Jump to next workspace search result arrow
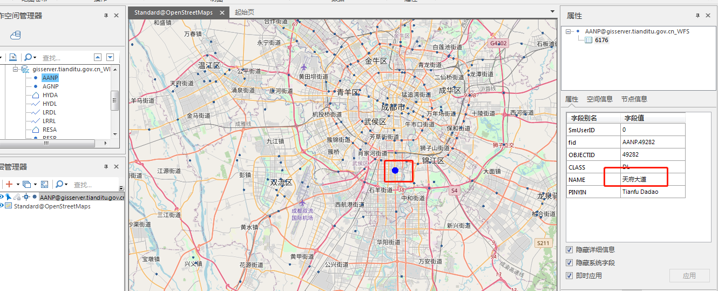 (110, 57)
